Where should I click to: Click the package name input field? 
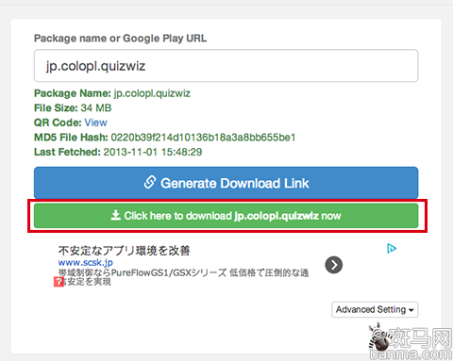(x=226, y=66)
